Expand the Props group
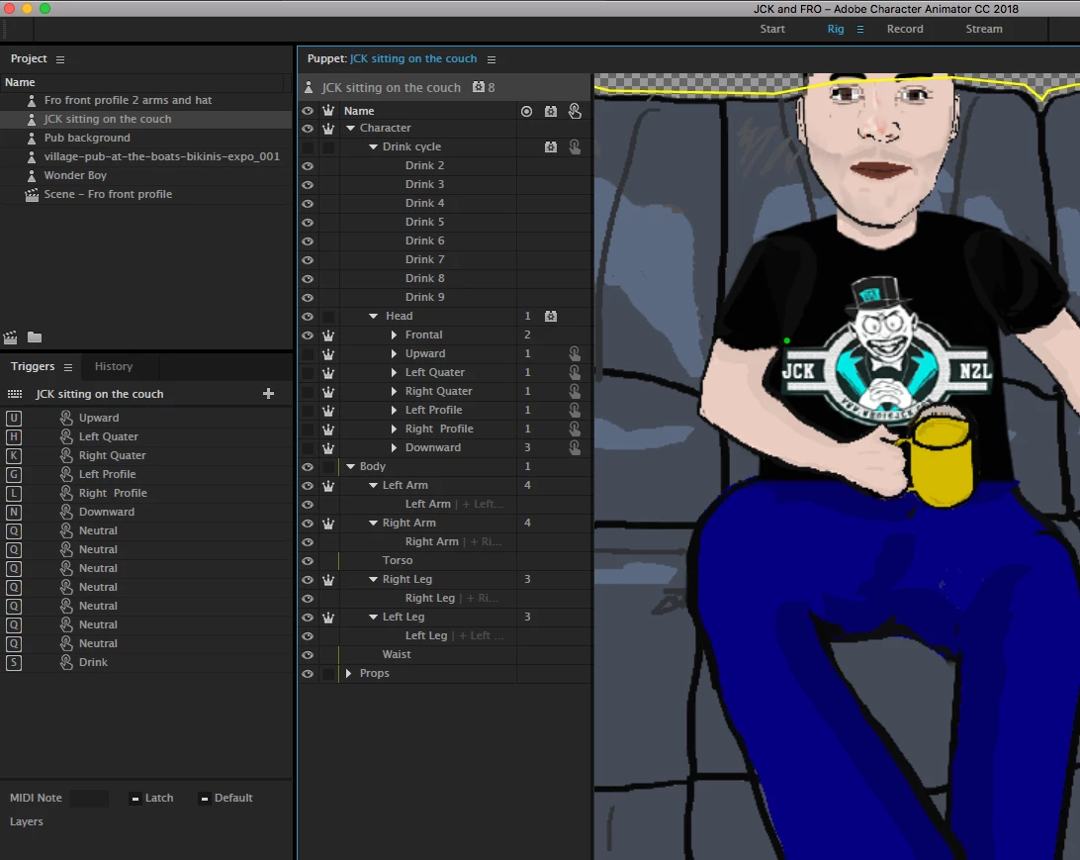Viewport: 1080px width, 860px height. (x=348, y=673)
